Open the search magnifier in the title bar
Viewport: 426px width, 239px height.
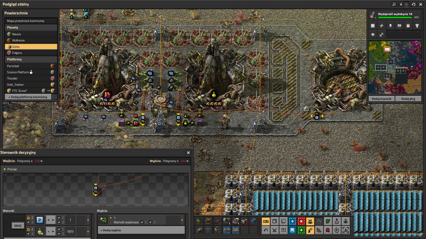(x=394, y=4)
